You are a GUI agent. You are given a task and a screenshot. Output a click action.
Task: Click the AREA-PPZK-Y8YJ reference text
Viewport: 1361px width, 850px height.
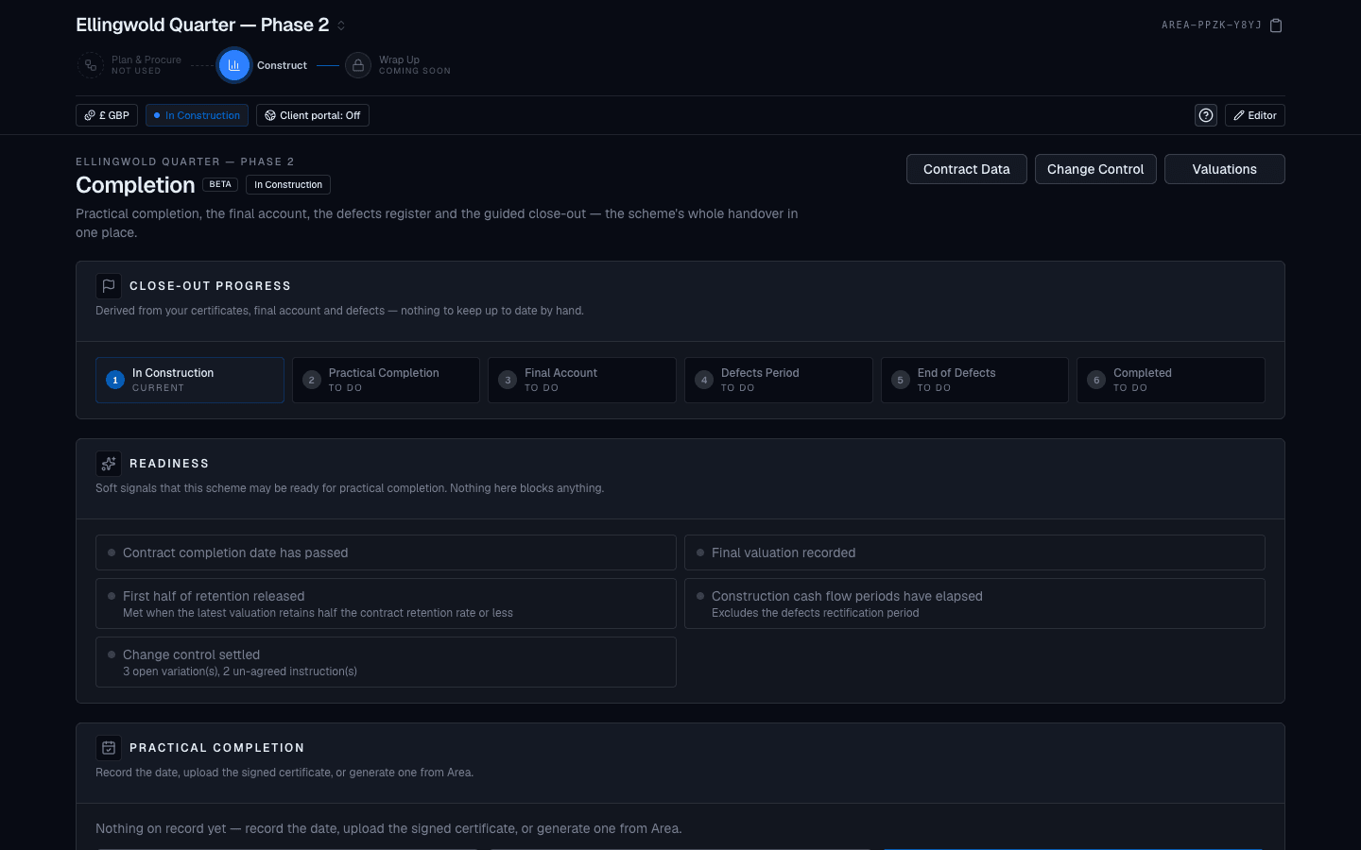coord(1212,25)
